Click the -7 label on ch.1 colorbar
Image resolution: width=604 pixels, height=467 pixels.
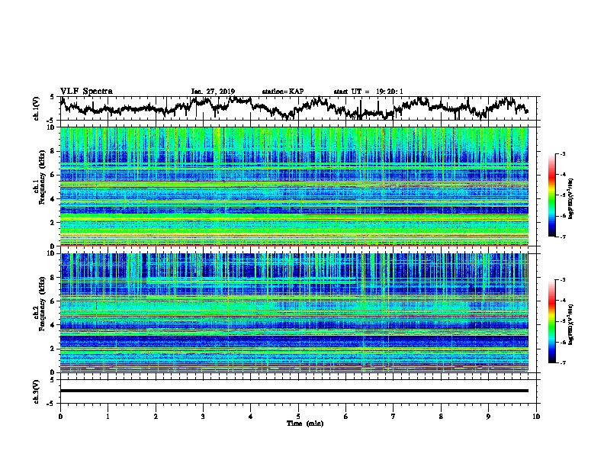click(562, 237)
